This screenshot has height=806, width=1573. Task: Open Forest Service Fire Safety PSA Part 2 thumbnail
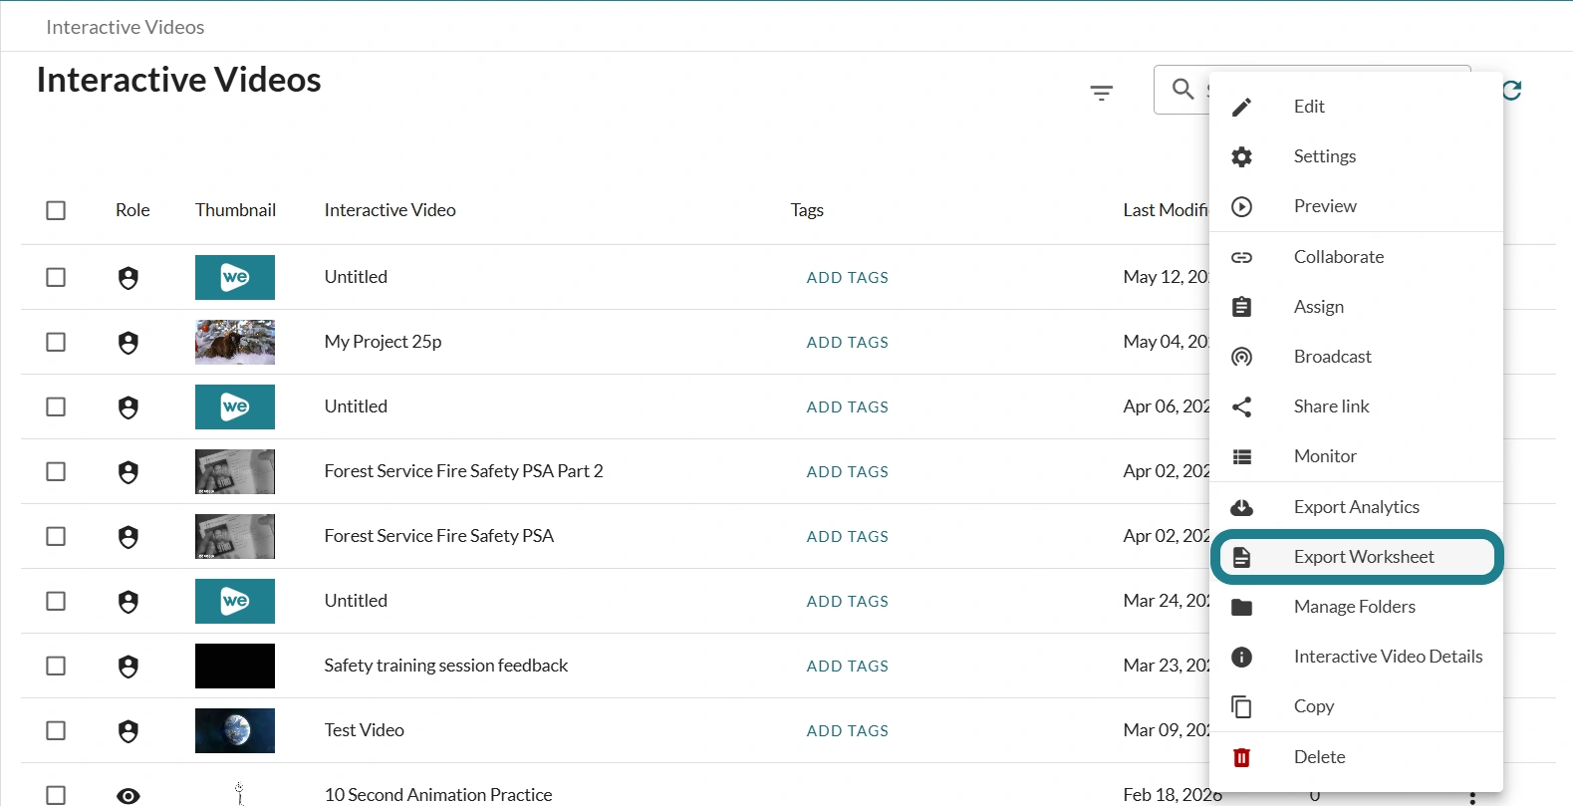235,471
